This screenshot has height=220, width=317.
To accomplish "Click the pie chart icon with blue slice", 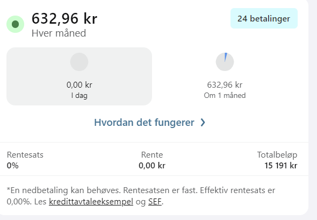I will (225, 62).
